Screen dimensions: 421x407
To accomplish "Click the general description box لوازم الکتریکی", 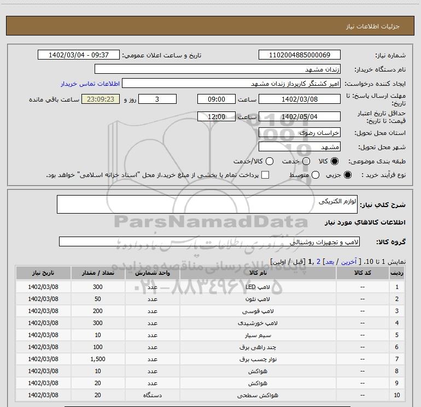I will [x=207, y=204].
